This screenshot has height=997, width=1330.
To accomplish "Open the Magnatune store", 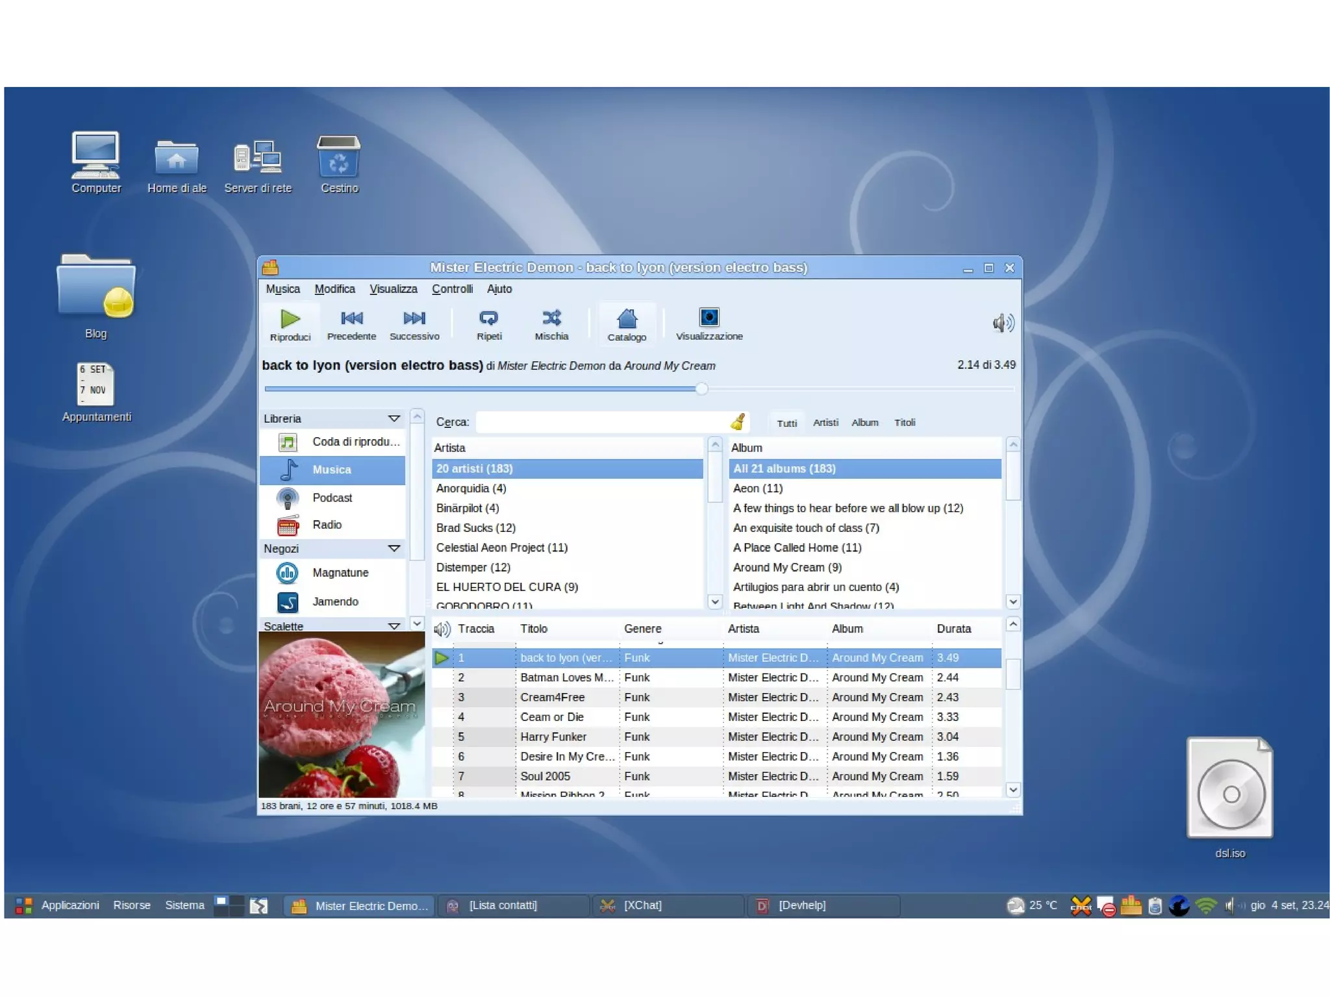I will pyautogui.click(x=340, y=572).
